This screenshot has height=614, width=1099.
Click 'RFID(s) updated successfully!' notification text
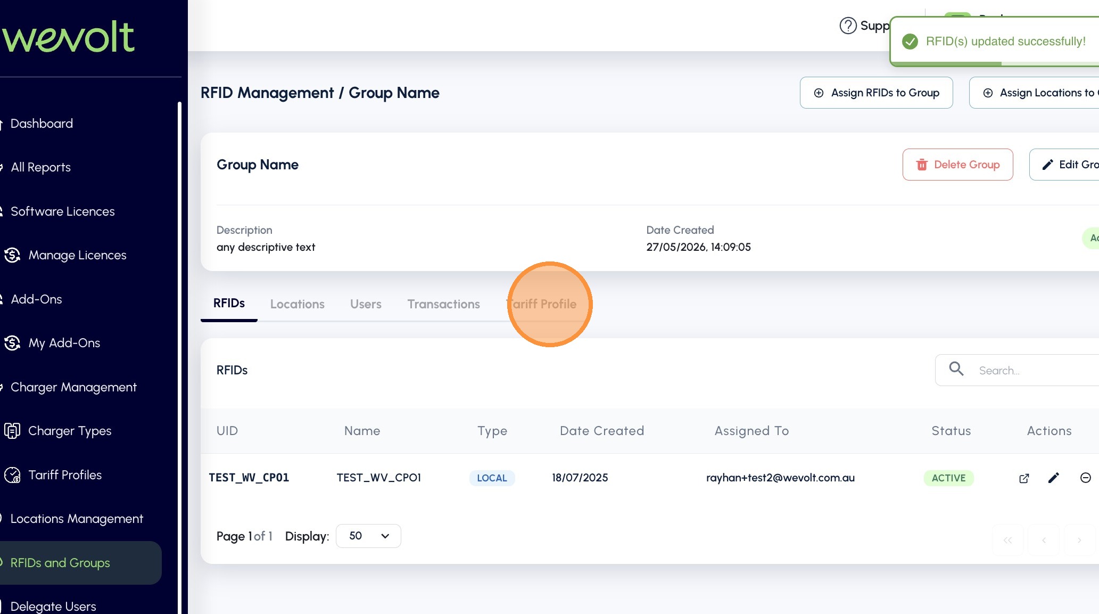[1005, 42]
